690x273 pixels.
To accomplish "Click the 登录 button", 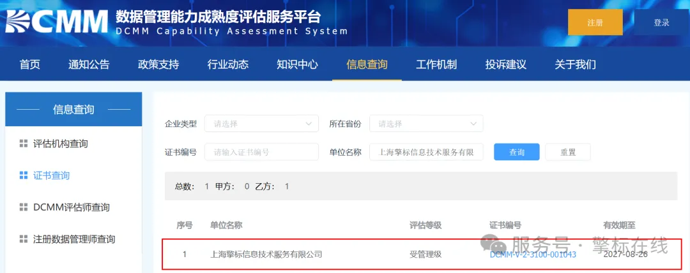I will tap(662, 22).
